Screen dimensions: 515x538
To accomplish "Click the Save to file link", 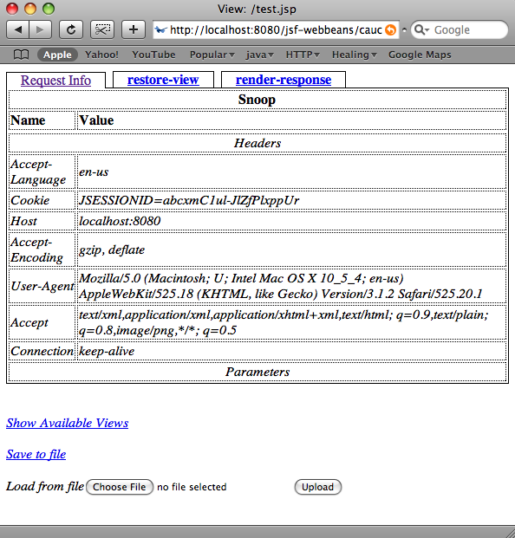I will 36,454.
